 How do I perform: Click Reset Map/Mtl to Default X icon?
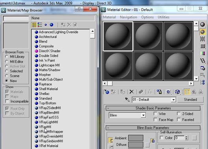coord(132,92)
